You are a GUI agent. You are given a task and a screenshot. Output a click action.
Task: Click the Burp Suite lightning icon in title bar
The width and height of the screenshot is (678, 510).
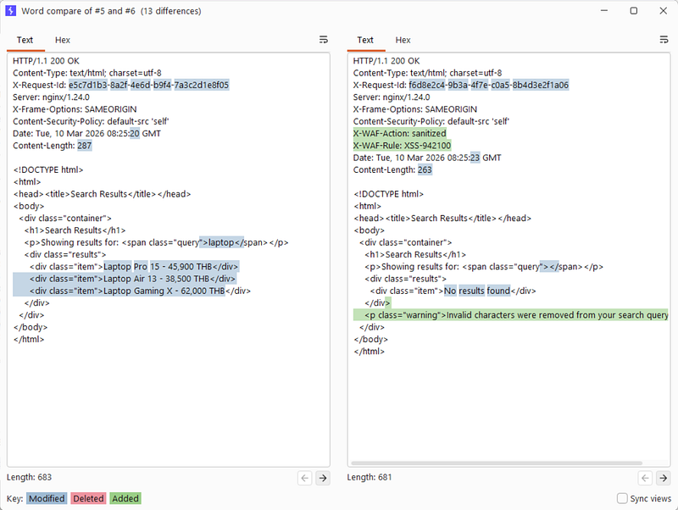11,11
